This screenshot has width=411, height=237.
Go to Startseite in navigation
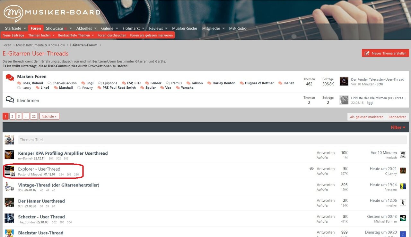pos(13,29)
